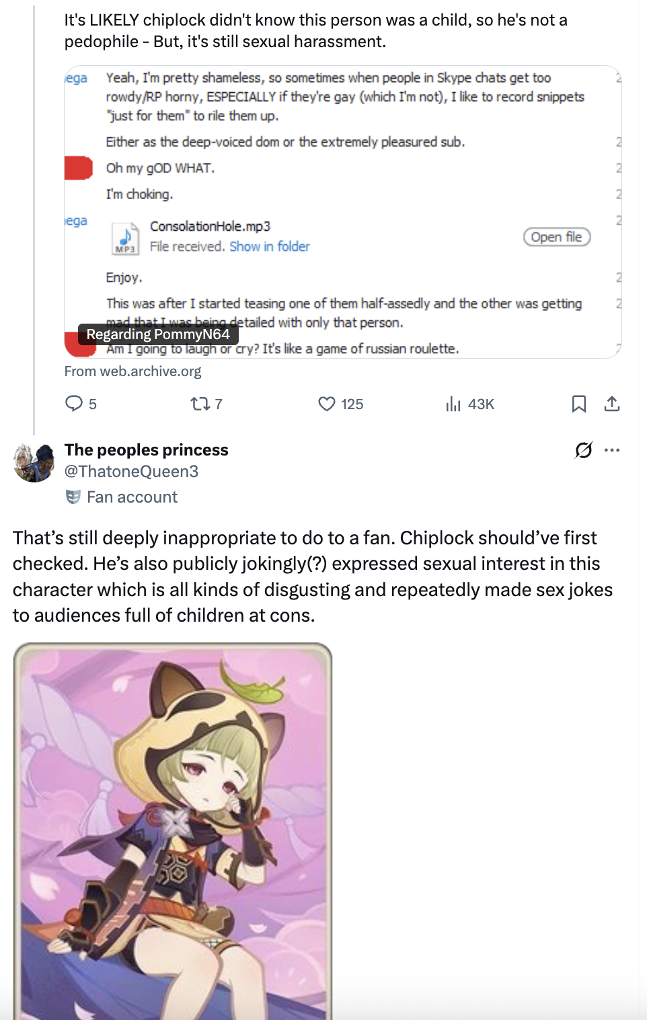The height and width of the screenshot is (1020, 647).
Task: Click the reply text about Chiplock
Action: (313, 576)
